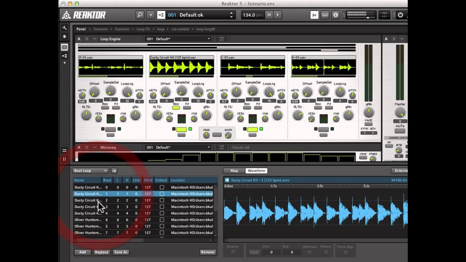Image resolution: width=466 pixels, height=262 pixels.
Task: Toggle Fit button on A-01.wav loop
Action: [x=116, y=108]
